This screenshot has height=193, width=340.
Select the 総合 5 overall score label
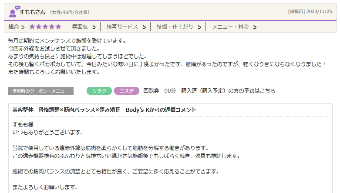(x=17, y=27)
